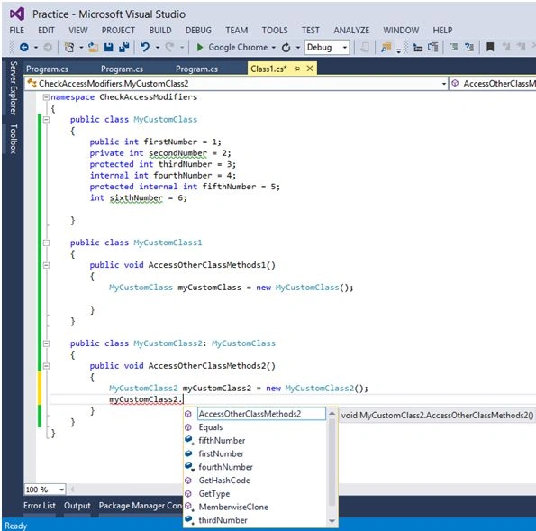Screen dimensions: 536x531
Task: Click the Save file floppy icon
Action: (109, 47)
